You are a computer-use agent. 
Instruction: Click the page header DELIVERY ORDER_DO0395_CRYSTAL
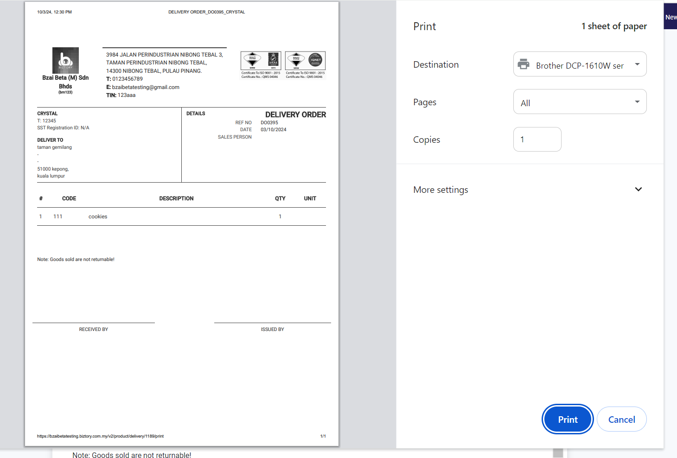[x=206, y=12]
